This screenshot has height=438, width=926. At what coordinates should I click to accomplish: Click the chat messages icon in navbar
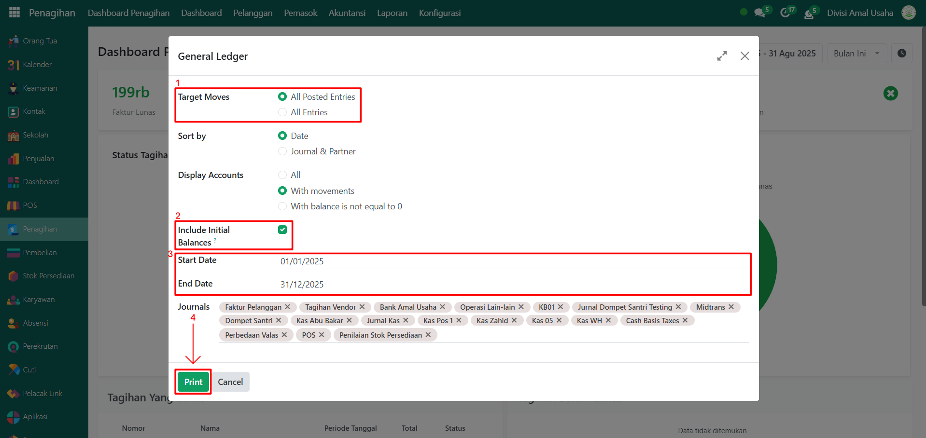(760, 13)
